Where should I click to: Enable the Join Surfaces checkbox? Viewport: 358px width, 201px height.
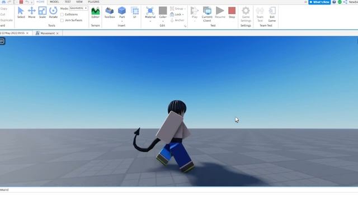point(62,20)
